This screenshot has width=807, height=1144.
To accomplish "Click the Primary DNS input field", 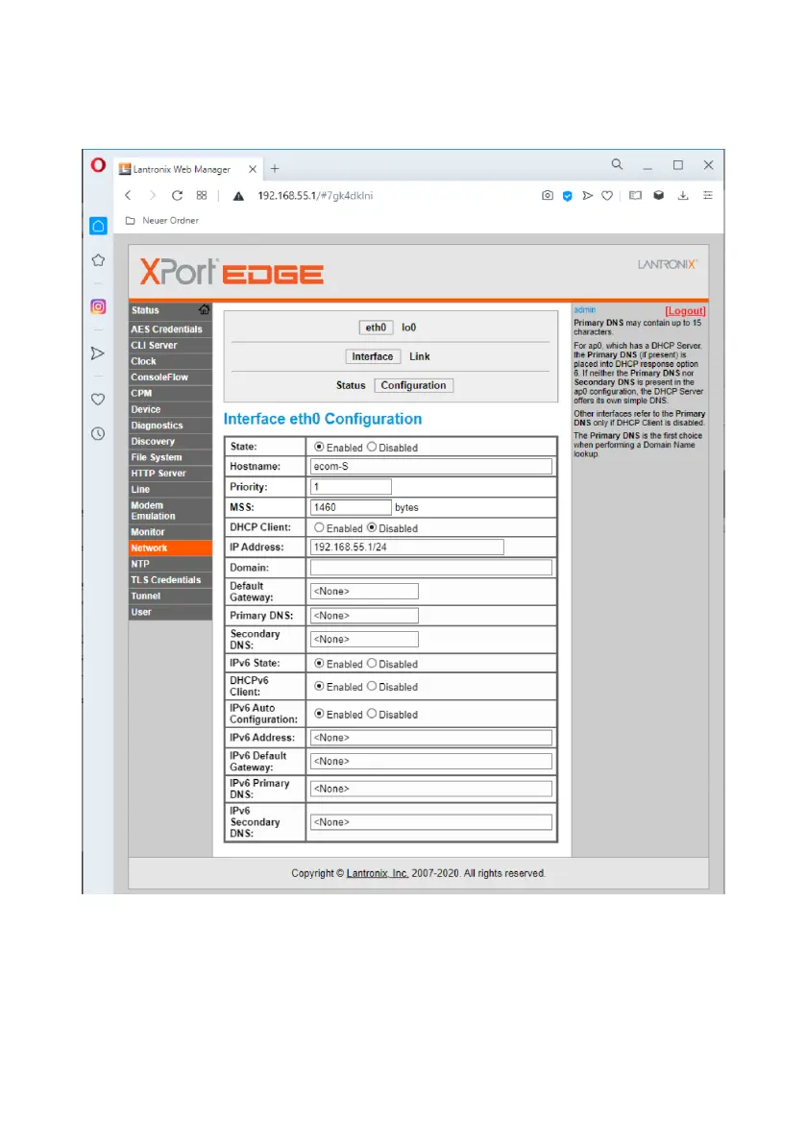I will pyautogui.click(x=365, y=616).
